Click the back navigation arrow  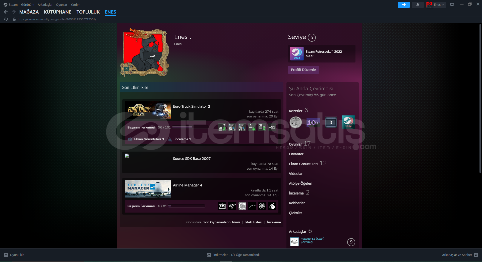6,12
